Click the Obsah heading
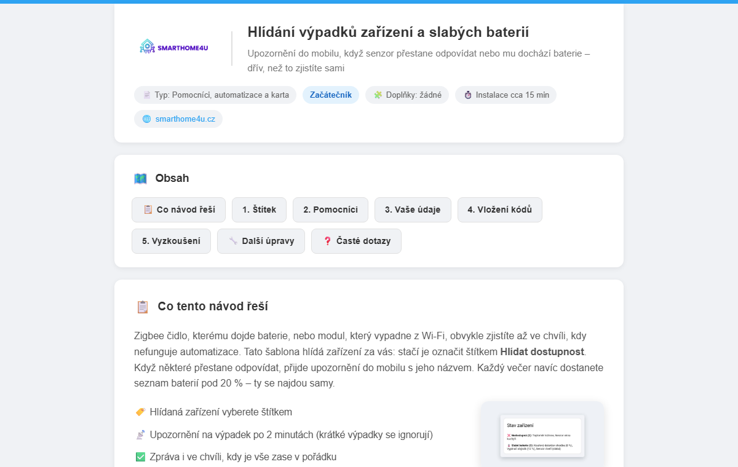Screen dimensions: 738x467 172,178
